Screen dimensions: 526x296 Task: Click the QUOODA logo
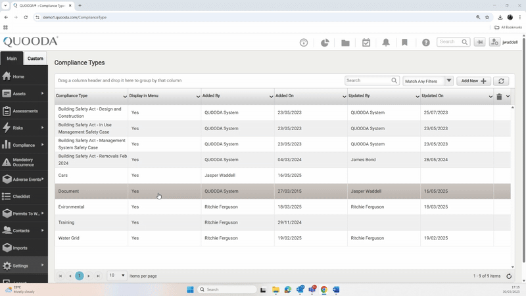click(x=30, y=41)
